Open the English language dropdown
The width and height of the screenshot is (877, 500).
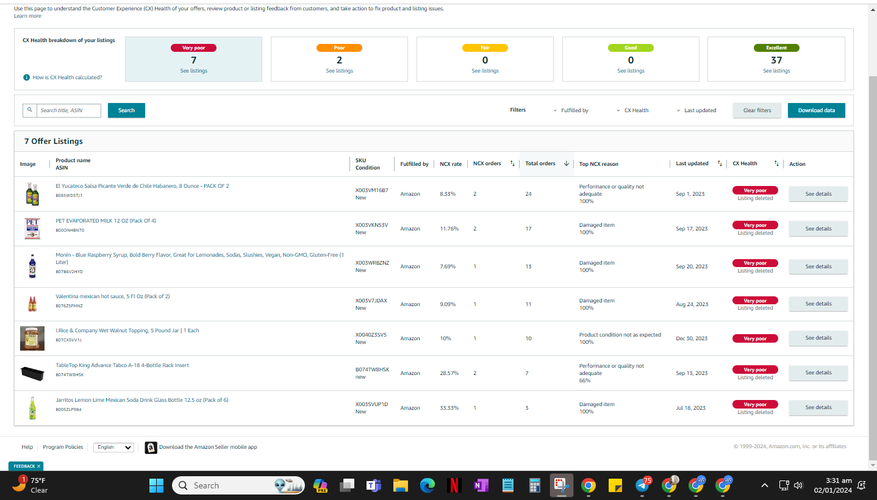[x=113, y=447]
